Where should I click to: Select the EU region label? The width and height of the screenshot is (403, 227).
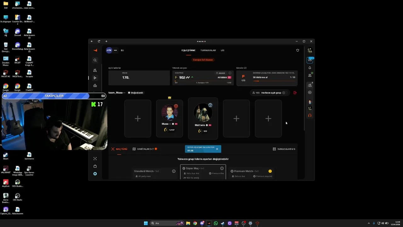[122, 50]
